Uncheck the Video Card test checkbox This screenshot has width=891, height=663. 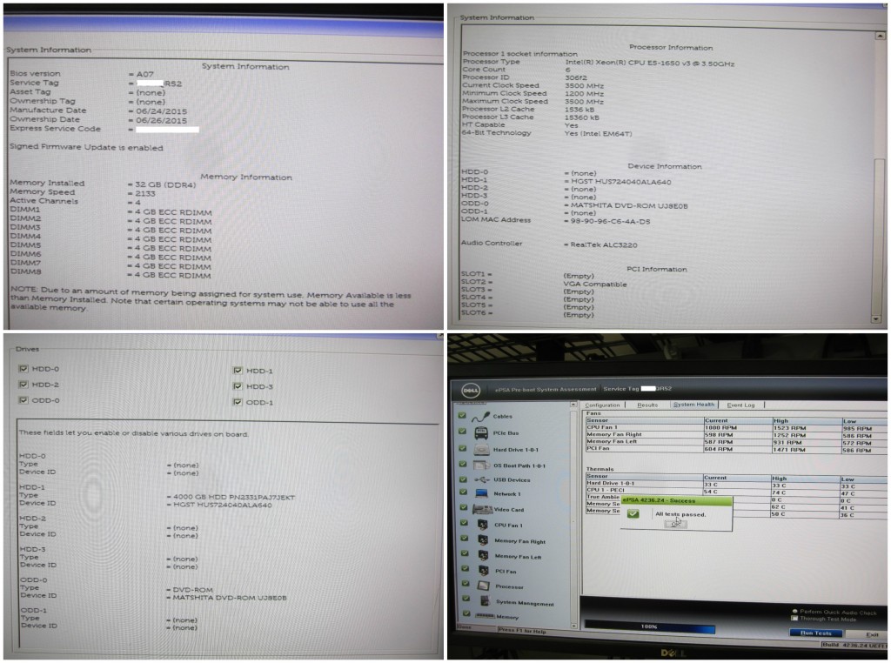(463, 507)
